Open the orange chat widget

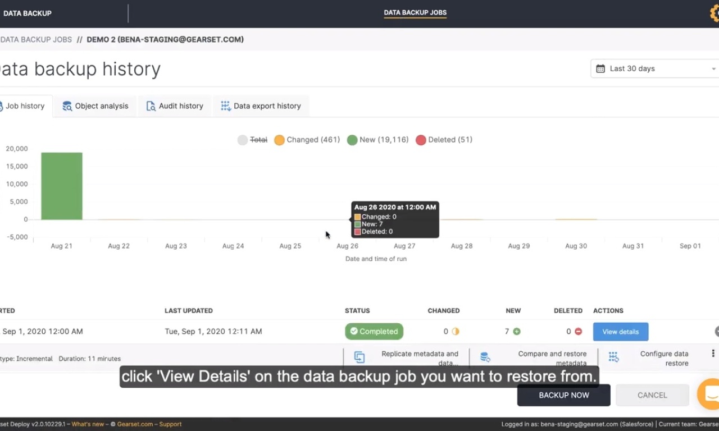pyautogui.click(x=709, y=394)
